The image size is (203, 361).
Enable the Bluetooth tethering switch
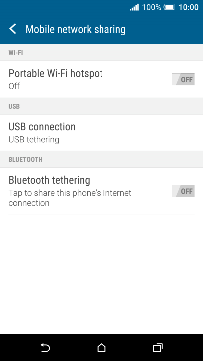point(183,191)
